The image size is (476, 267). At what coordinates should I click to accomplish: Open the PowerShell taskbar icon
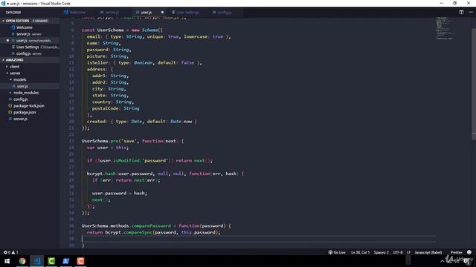66,261
